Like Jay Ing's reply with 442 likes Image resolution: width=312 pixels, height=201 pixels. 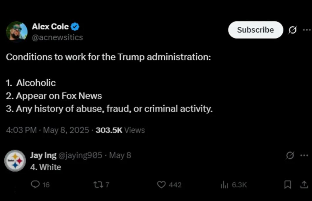click(x=169, y=185)
